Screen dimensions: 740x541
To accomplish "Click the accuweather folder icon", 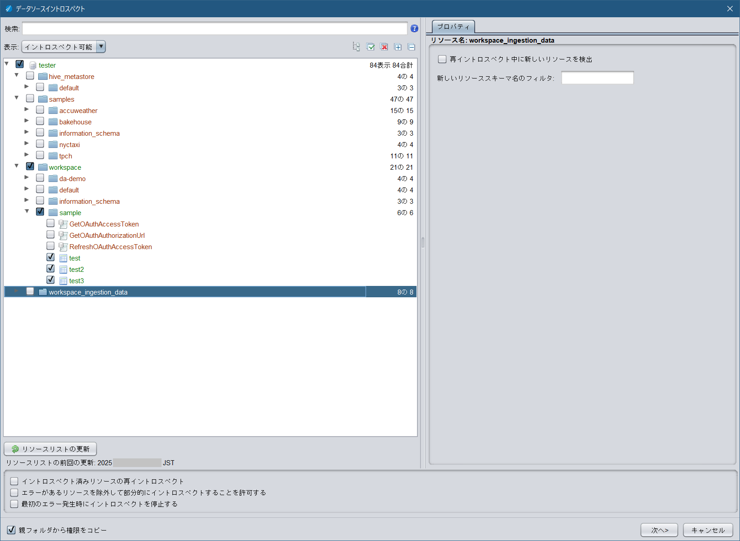I will 53,110.
